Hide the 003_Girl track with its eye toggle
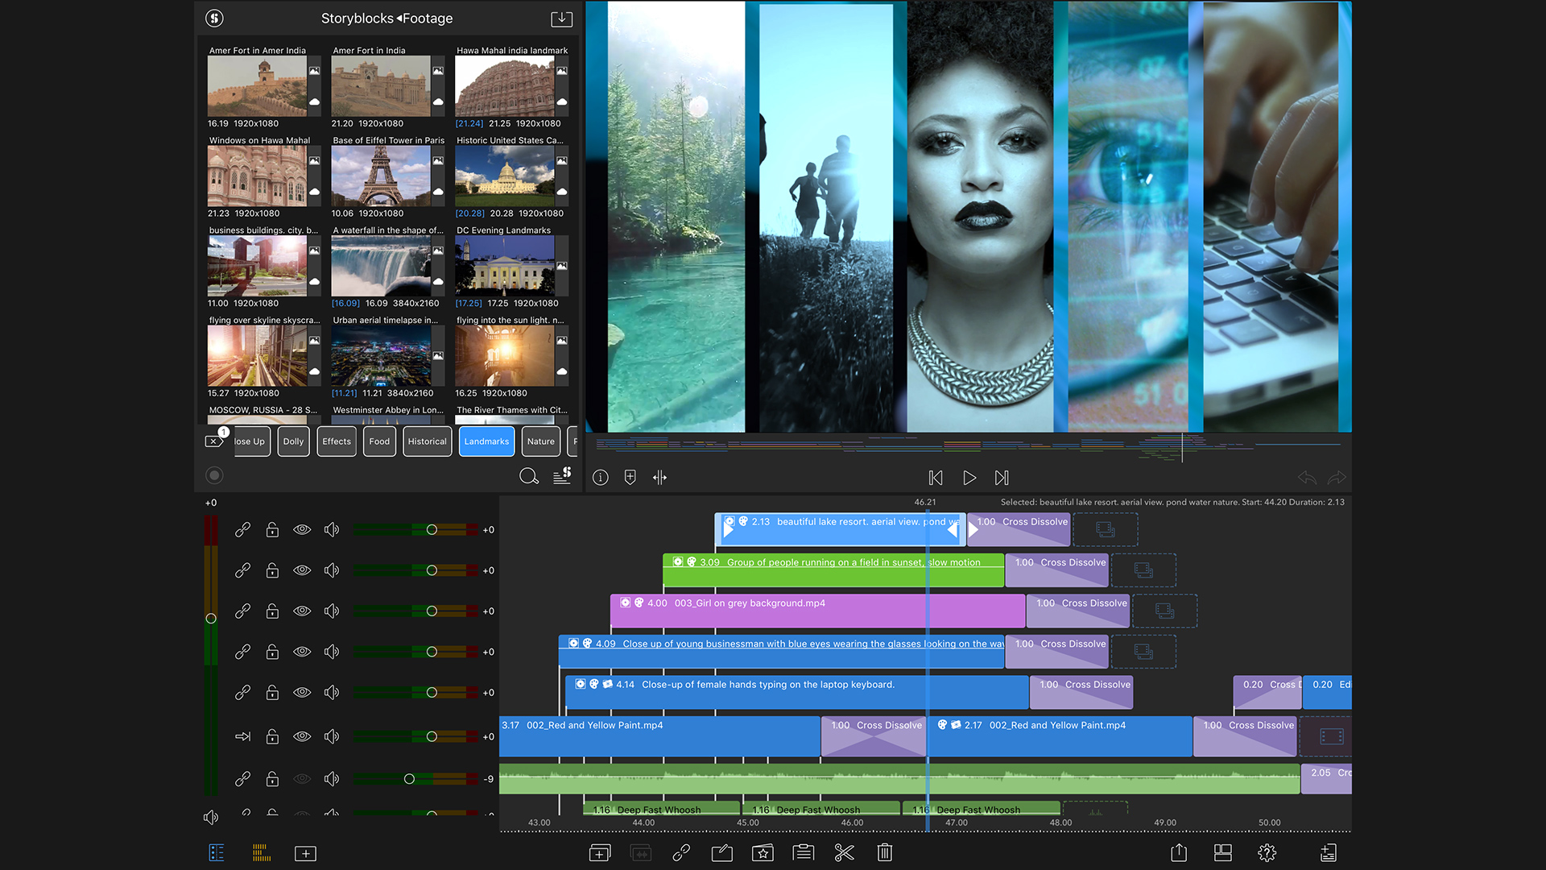This screenshot has height=870, width=1546. (302, 611)
